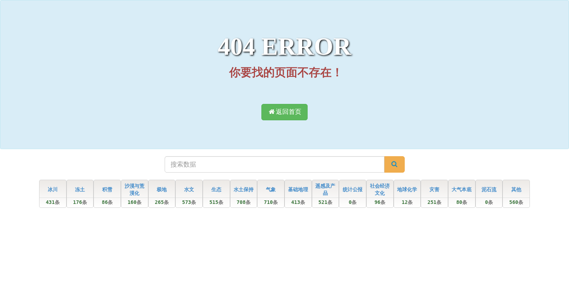Open the 冻土 category link

pos(80,189)
